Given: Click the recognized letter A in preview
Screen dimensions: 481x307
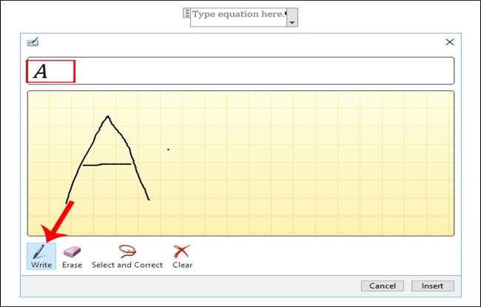Looking at the screenshot, I should [41, 71].
